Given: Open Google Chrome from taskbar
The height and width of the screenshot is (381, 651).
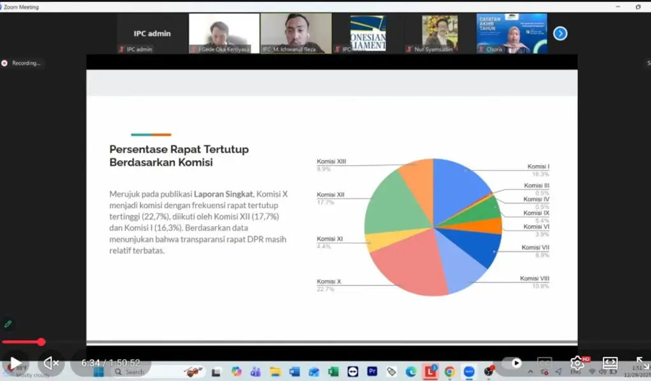Looking at the screenshot, I should coord(449,371).
